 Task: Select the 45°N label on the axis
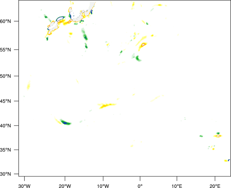click(5, 101)
